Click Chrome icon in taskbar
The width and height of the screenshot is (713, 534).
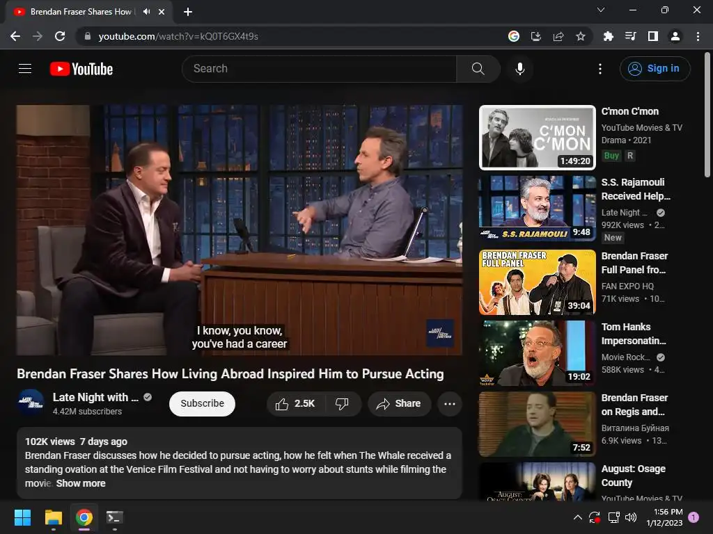pos(84,517)
